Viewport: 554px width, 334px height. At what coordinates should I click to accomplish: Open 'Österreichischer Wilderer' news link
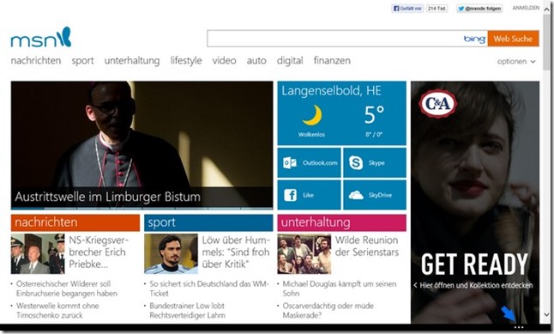tap(67, 288)
